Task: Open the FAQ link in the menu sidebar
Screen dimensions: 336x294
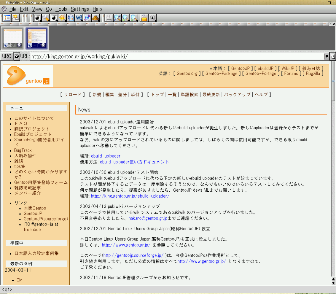Action: point(20,123)
